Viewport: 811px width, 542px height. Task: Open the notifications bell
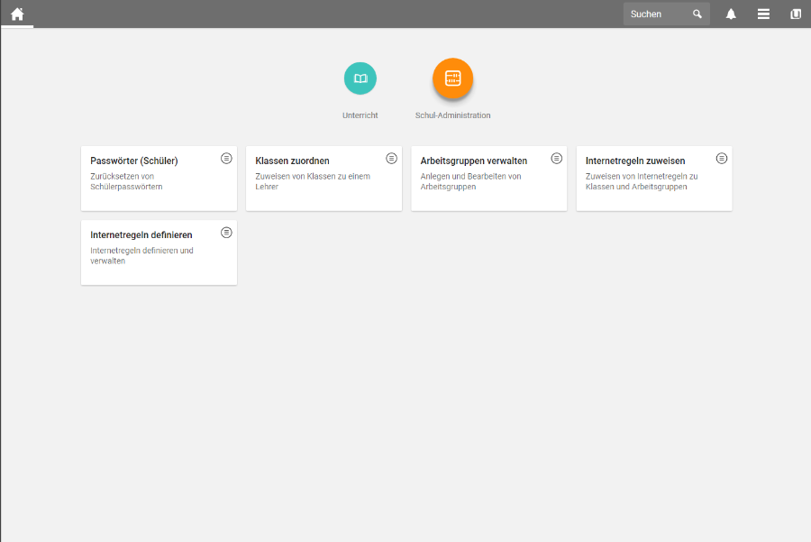coord(731,14)
